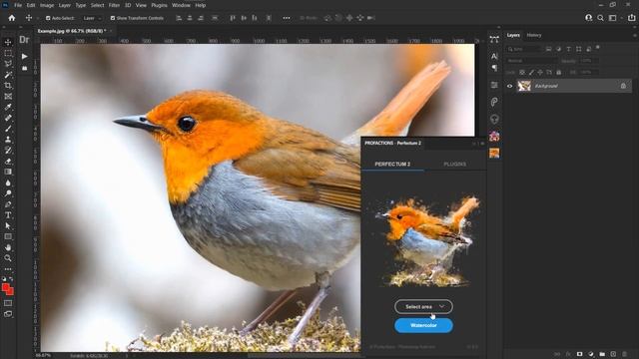Open Edit Toolbar three-dots icon
Viewport: 639px width, 359px height.
(x=8, y=269)
